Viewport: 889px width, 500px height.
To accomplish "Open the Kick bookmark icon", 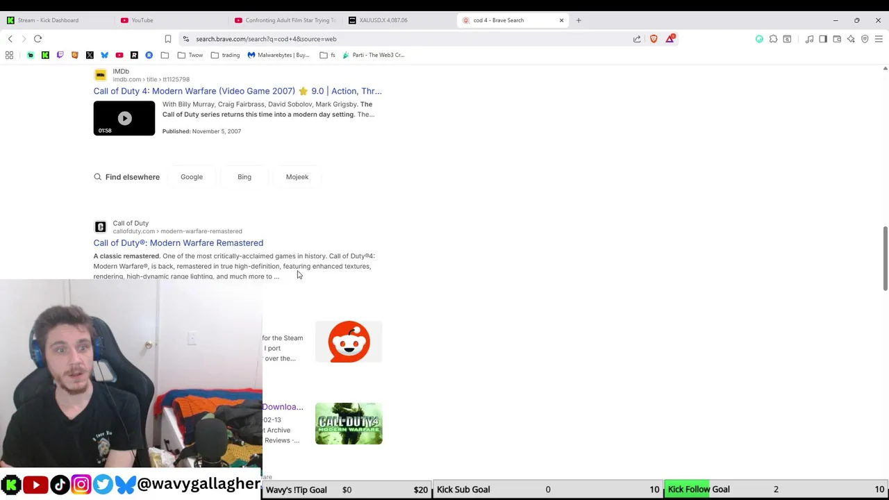I will [45, 55].
